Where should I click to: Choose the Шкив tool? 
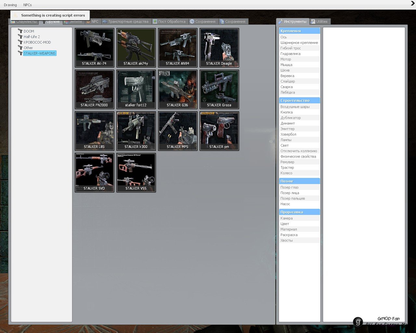[x=299, y=70]
